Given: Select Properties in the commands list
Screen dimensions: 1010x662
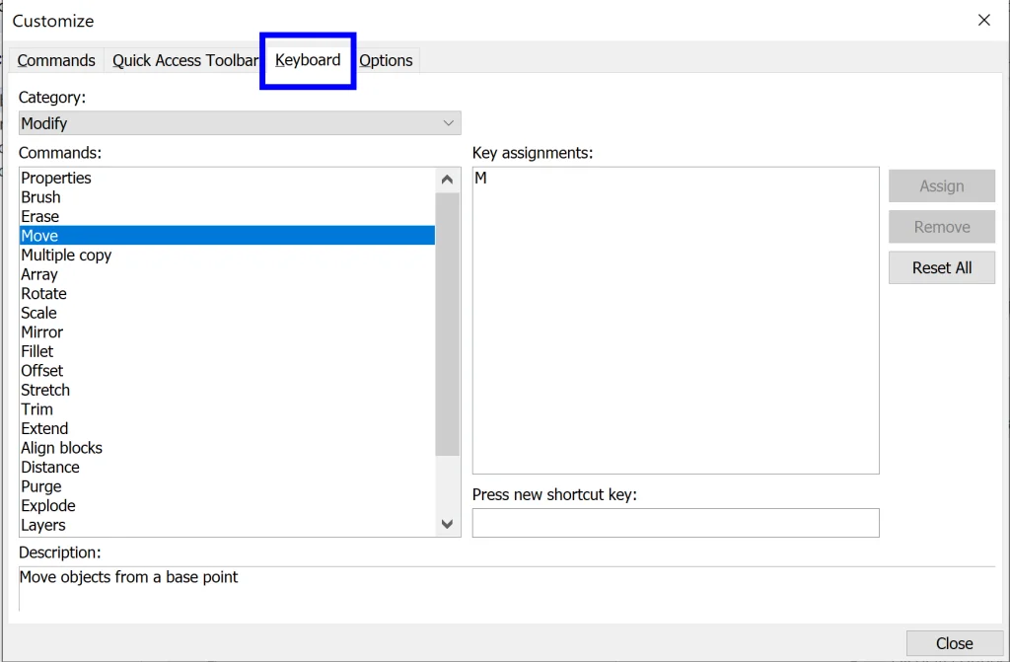Looking at the screenshot, I should [56, 178].
